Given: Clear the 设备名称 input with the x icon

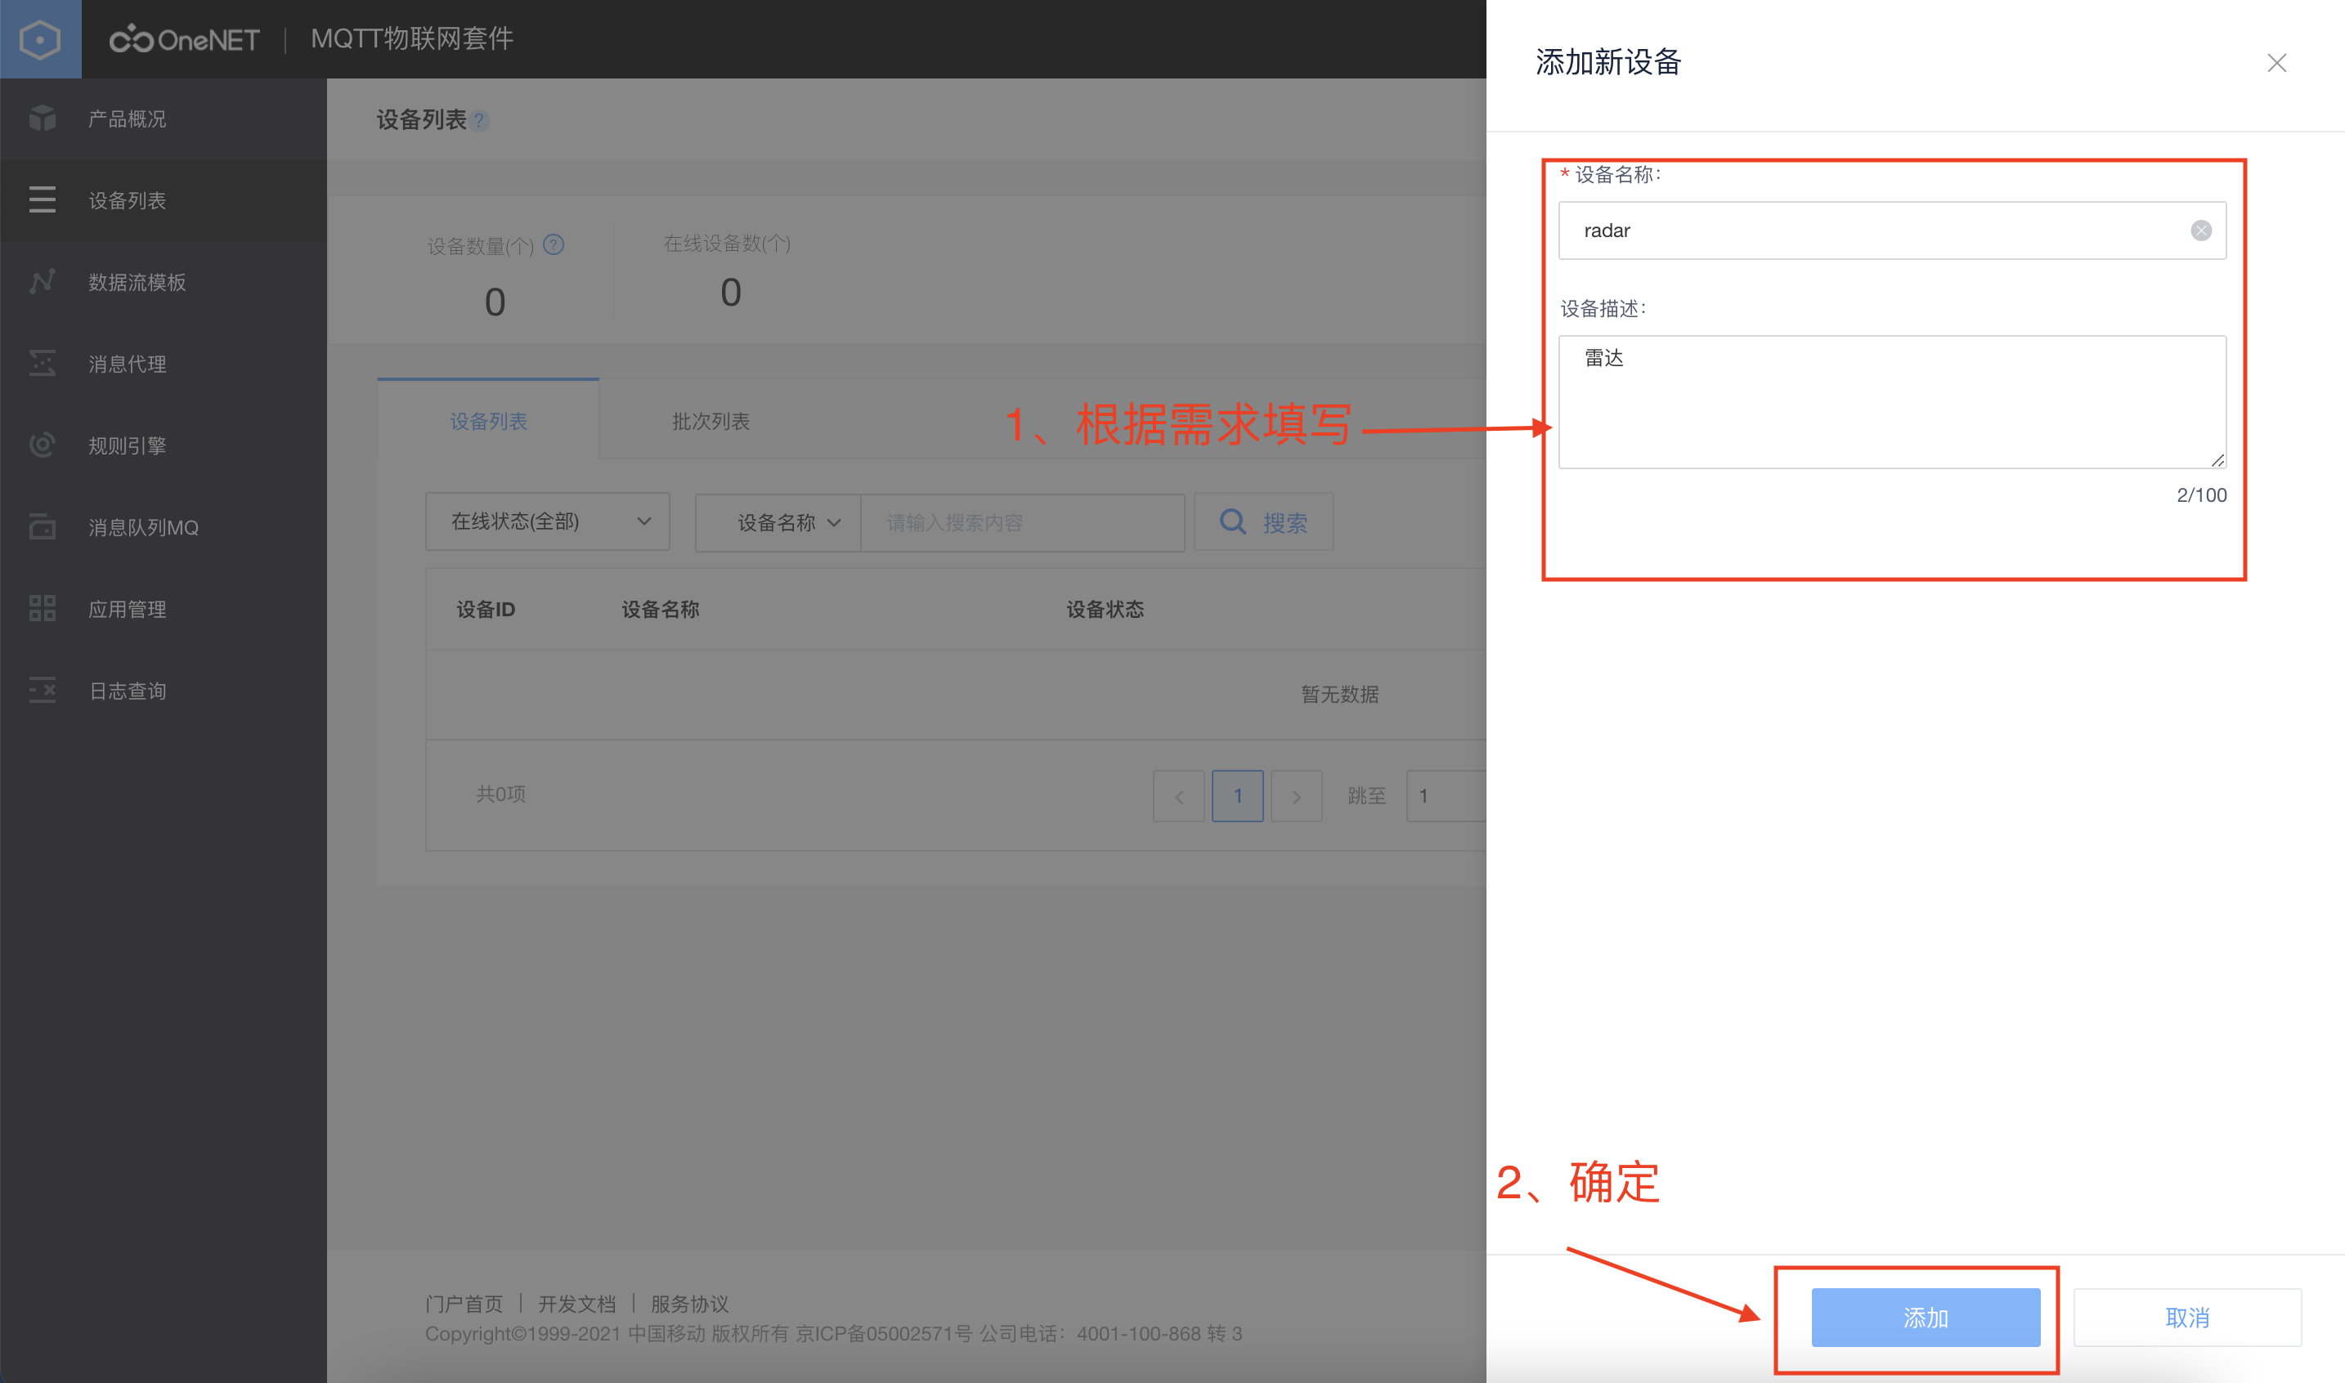Looking at the screenshot, I should click(x=2200, y=230).
